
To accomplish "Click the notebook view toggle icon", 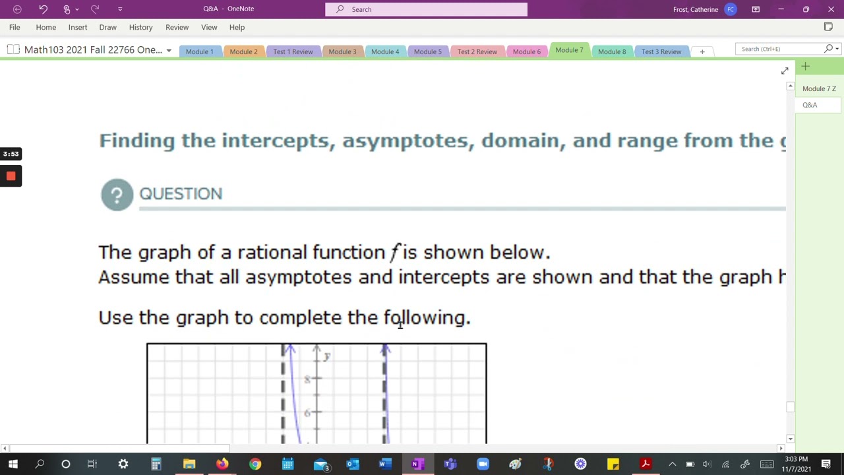I will [828, 27].
